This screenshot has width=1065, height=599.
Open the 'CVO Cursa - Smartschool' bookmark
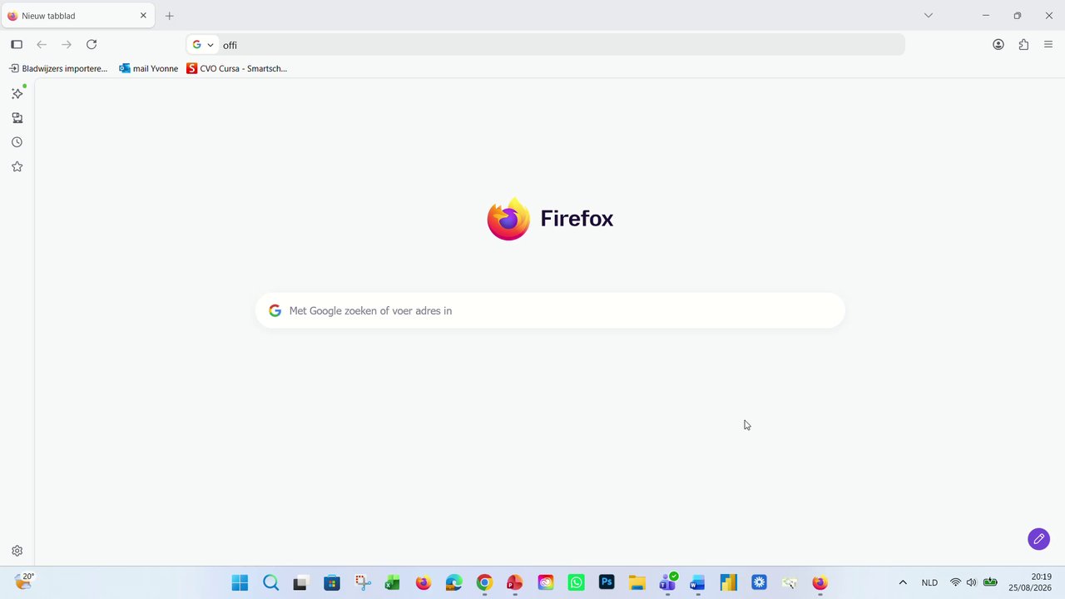pyautogui.click(x=237, y=68)
